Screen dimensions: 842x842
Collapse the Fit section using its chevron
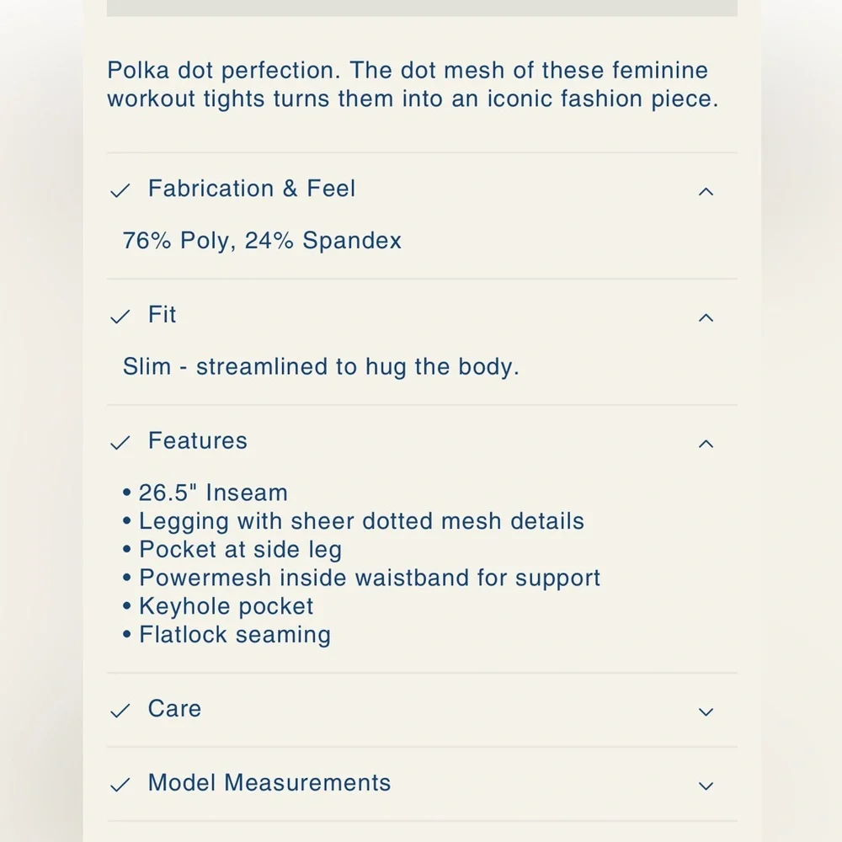[706, 317]
